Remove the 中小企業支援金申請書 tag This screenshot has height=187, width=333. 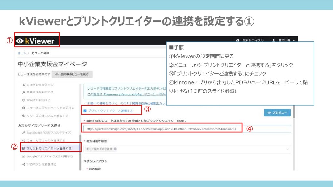click(x=115, y=149)
